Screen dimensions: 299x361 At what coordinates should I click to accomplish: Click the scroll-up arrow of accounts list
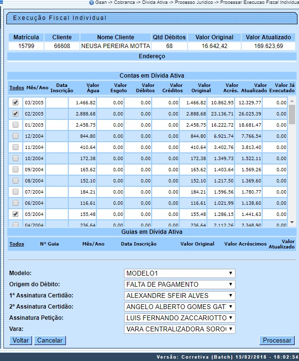(292, 101)
